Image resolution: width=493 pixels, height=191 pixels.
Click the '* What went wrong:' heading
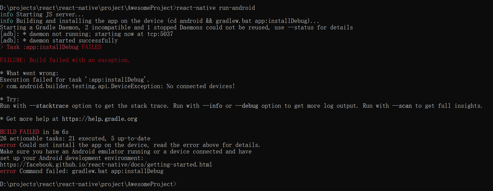point(29,73)
